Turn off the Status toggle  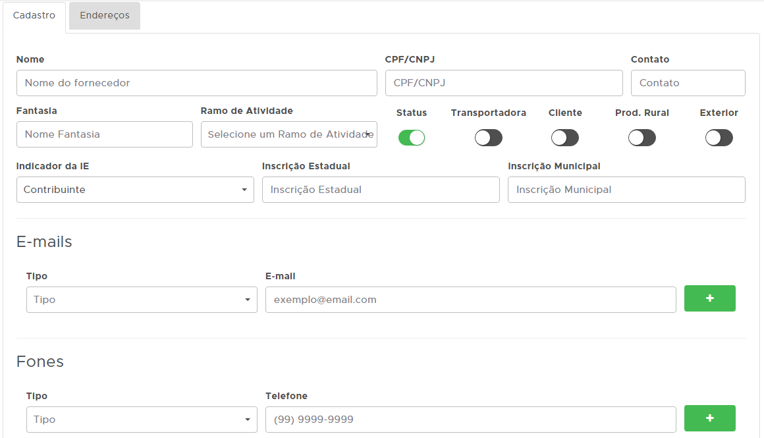412,138
